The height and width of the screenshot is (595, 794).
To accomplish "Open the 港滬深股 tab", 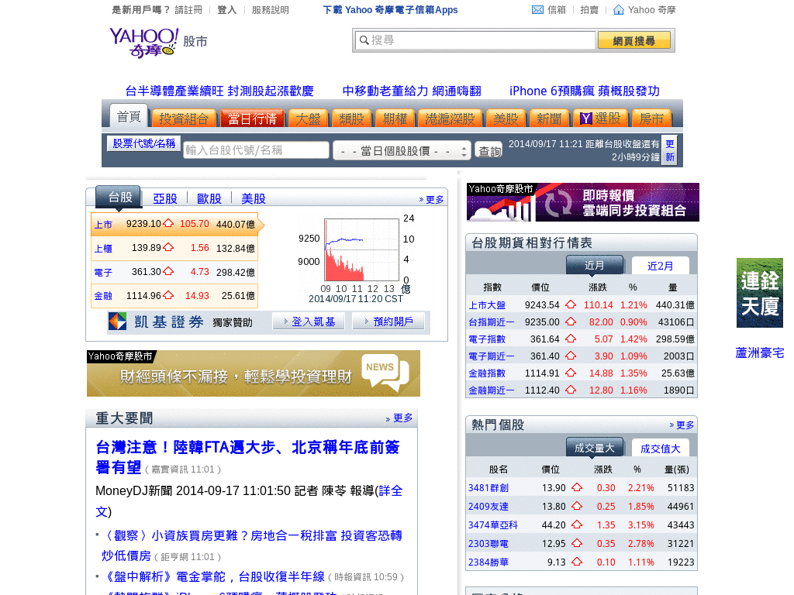I will tap(450, 119).
